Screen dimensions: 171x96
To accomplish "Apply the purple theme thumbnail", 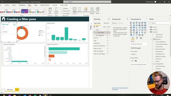I will (25, 11).
